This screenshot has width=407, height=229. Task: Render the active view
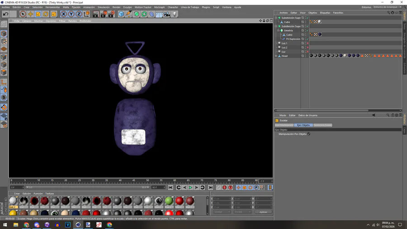[96, 14]
